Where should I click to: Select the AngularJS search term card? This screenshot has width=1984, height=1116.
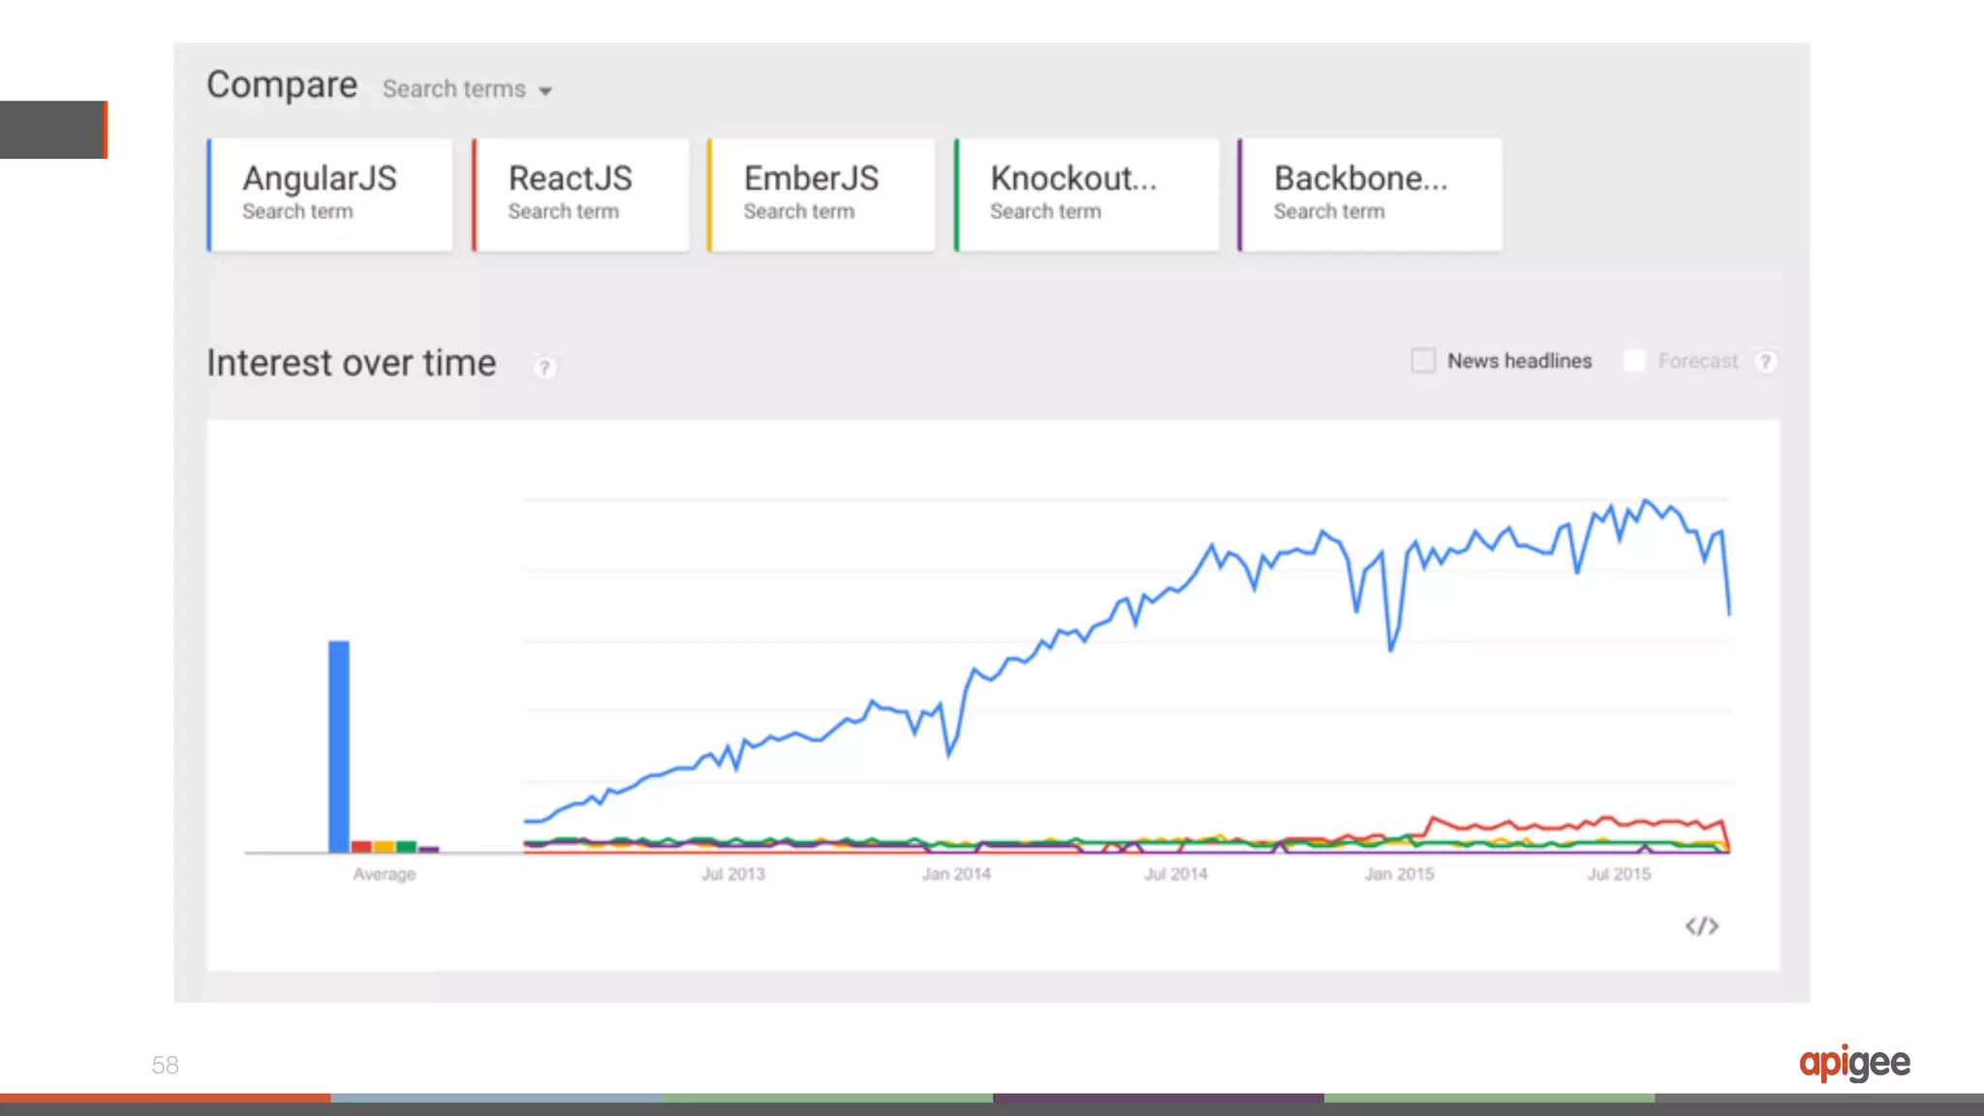coord(330,195)
